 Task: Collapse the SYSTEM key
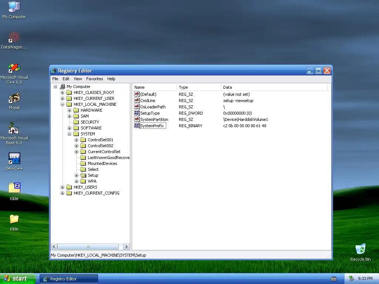[69, 134]
